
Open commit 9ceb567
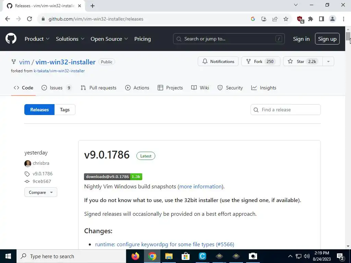(x=41, y=181)
